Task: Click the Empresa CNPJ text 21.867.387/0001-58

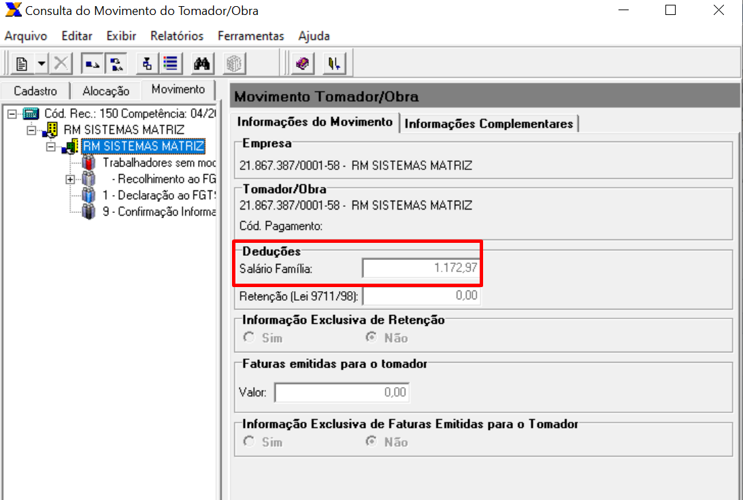Action: click(x=290, y=165)
